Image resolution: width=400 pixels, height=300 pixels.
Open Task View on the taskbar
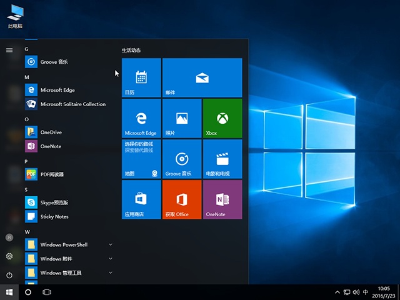click(x=47, y=292)
